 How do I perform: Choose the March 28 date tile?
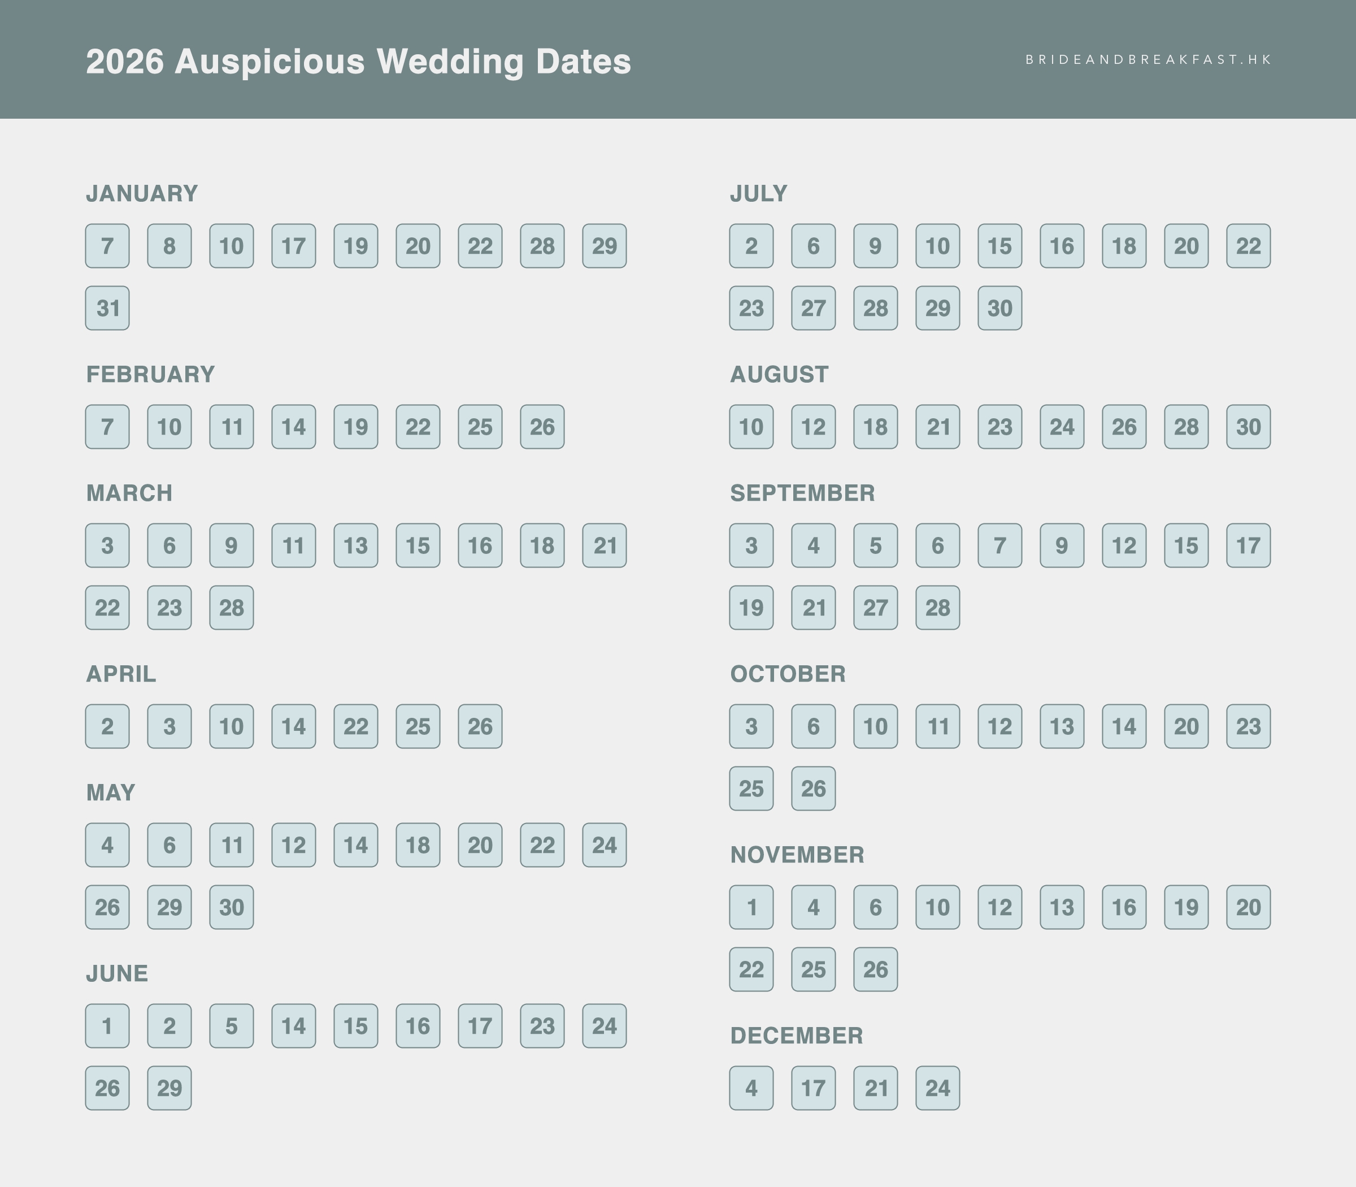(232, 608)
